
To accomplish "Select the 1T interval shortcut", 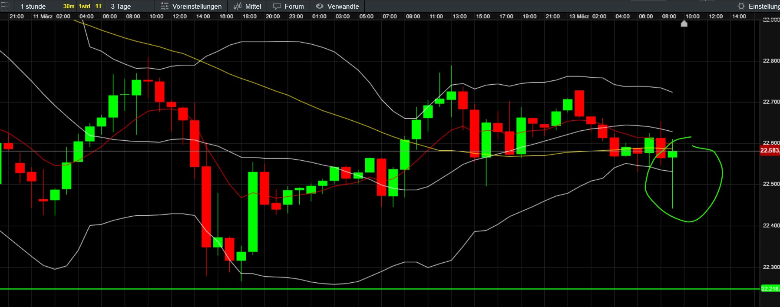I will [x=99, y=6].
